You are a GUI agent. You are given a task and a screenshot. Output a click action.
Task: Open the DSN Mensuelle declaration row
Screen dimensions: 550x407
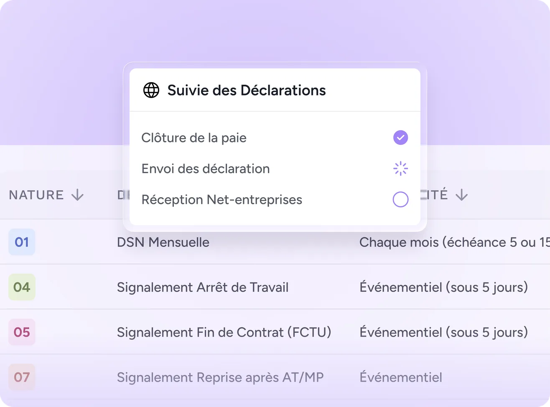pos(275,242)
